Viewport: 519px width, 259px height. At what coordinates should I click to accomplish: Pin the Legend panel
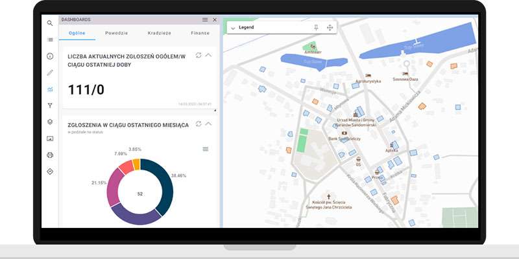tap(316, 28)
